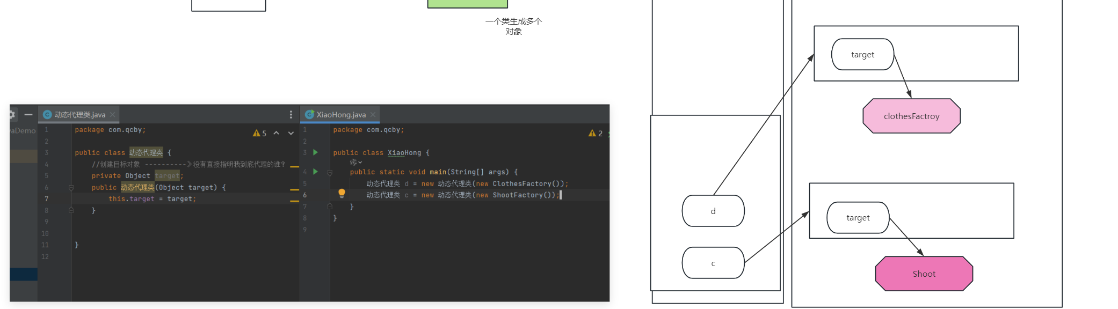The height and width of the screenshot is (309, 1118).
Task: Show quick fixes via yellow light bulb
Action: point(342,194)
